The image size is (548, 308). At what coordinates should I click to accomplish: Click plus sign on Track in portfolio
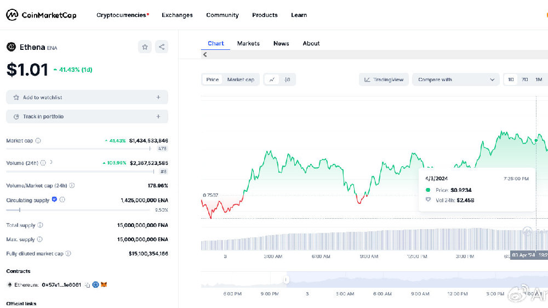pos(158,117)
